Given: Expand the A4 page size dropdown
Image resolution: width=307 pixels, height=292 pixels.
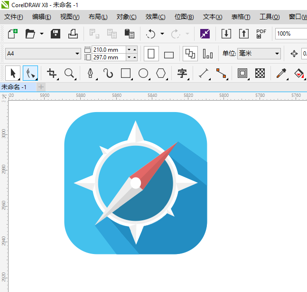Looking at the screenshot, I should tap(77, 54).
